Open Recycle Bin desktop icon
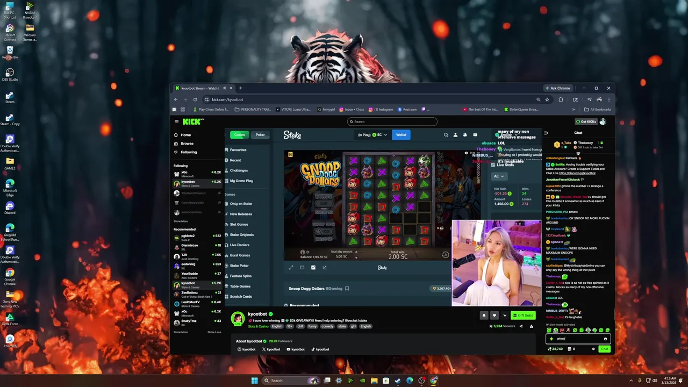 [x=10, y=52]
